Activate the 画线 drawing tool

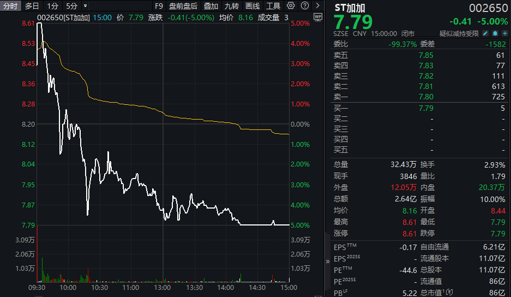click(253, 6)
